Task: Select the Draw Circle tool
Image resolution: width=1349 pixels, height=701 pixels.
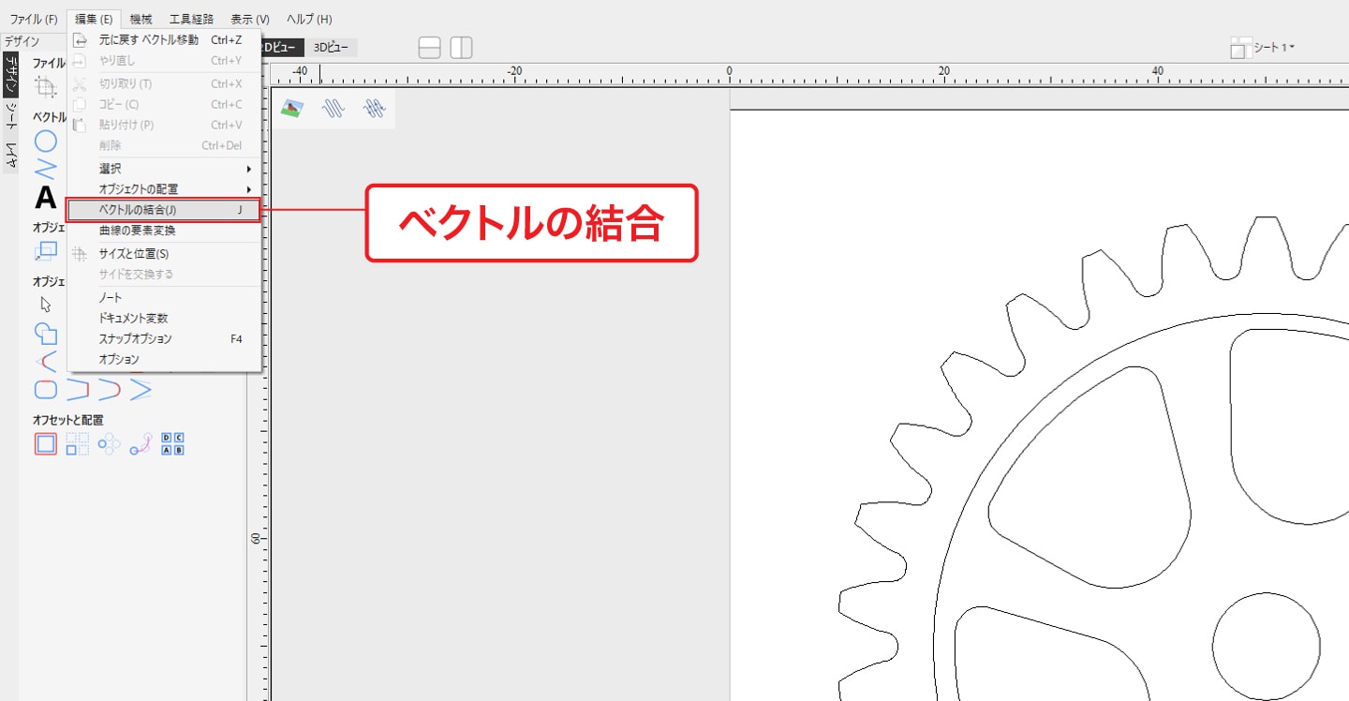Action: [x=46, y=142]
